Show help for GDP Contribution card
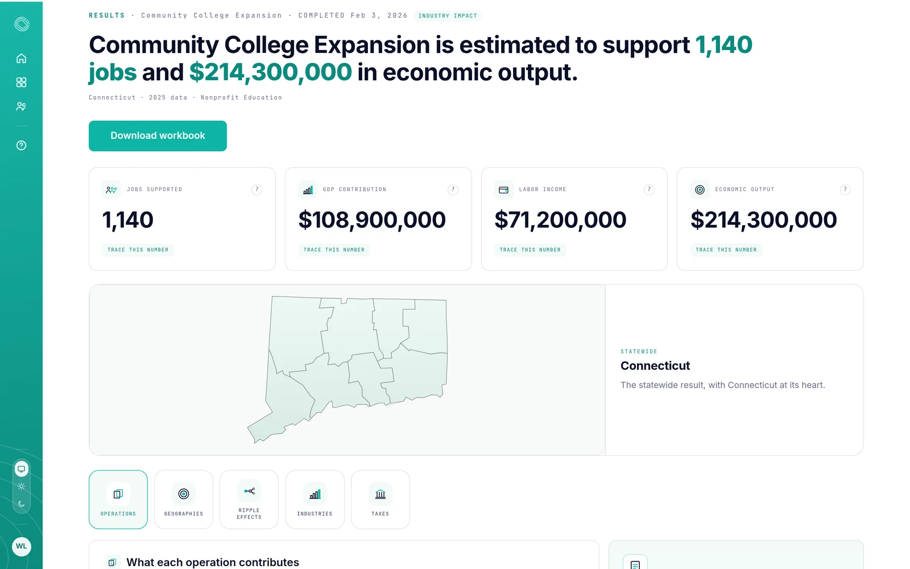Image resolution: width=910 pixels, height=569 pixels. tap(453, 189)
